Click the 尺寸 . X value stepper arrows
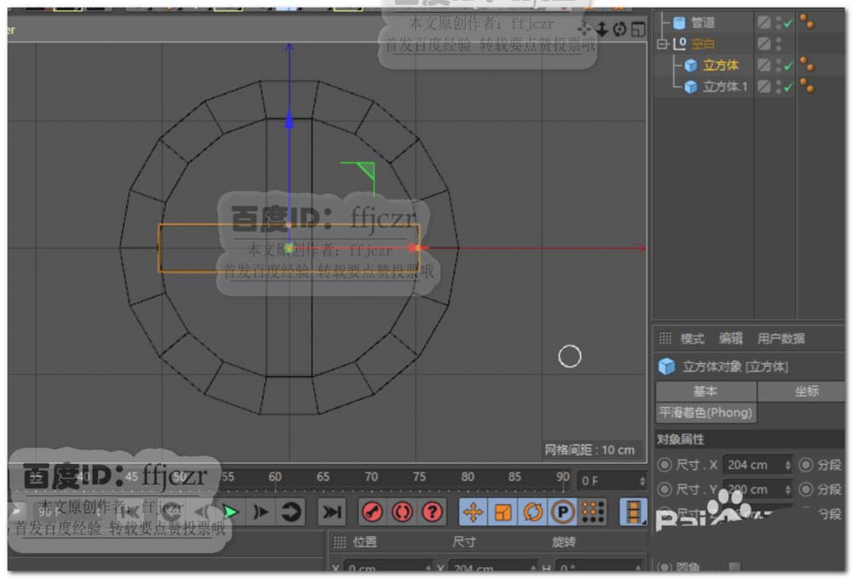This screenshot has height=579, width=853. pyautogui.click(x=787, y=465)
